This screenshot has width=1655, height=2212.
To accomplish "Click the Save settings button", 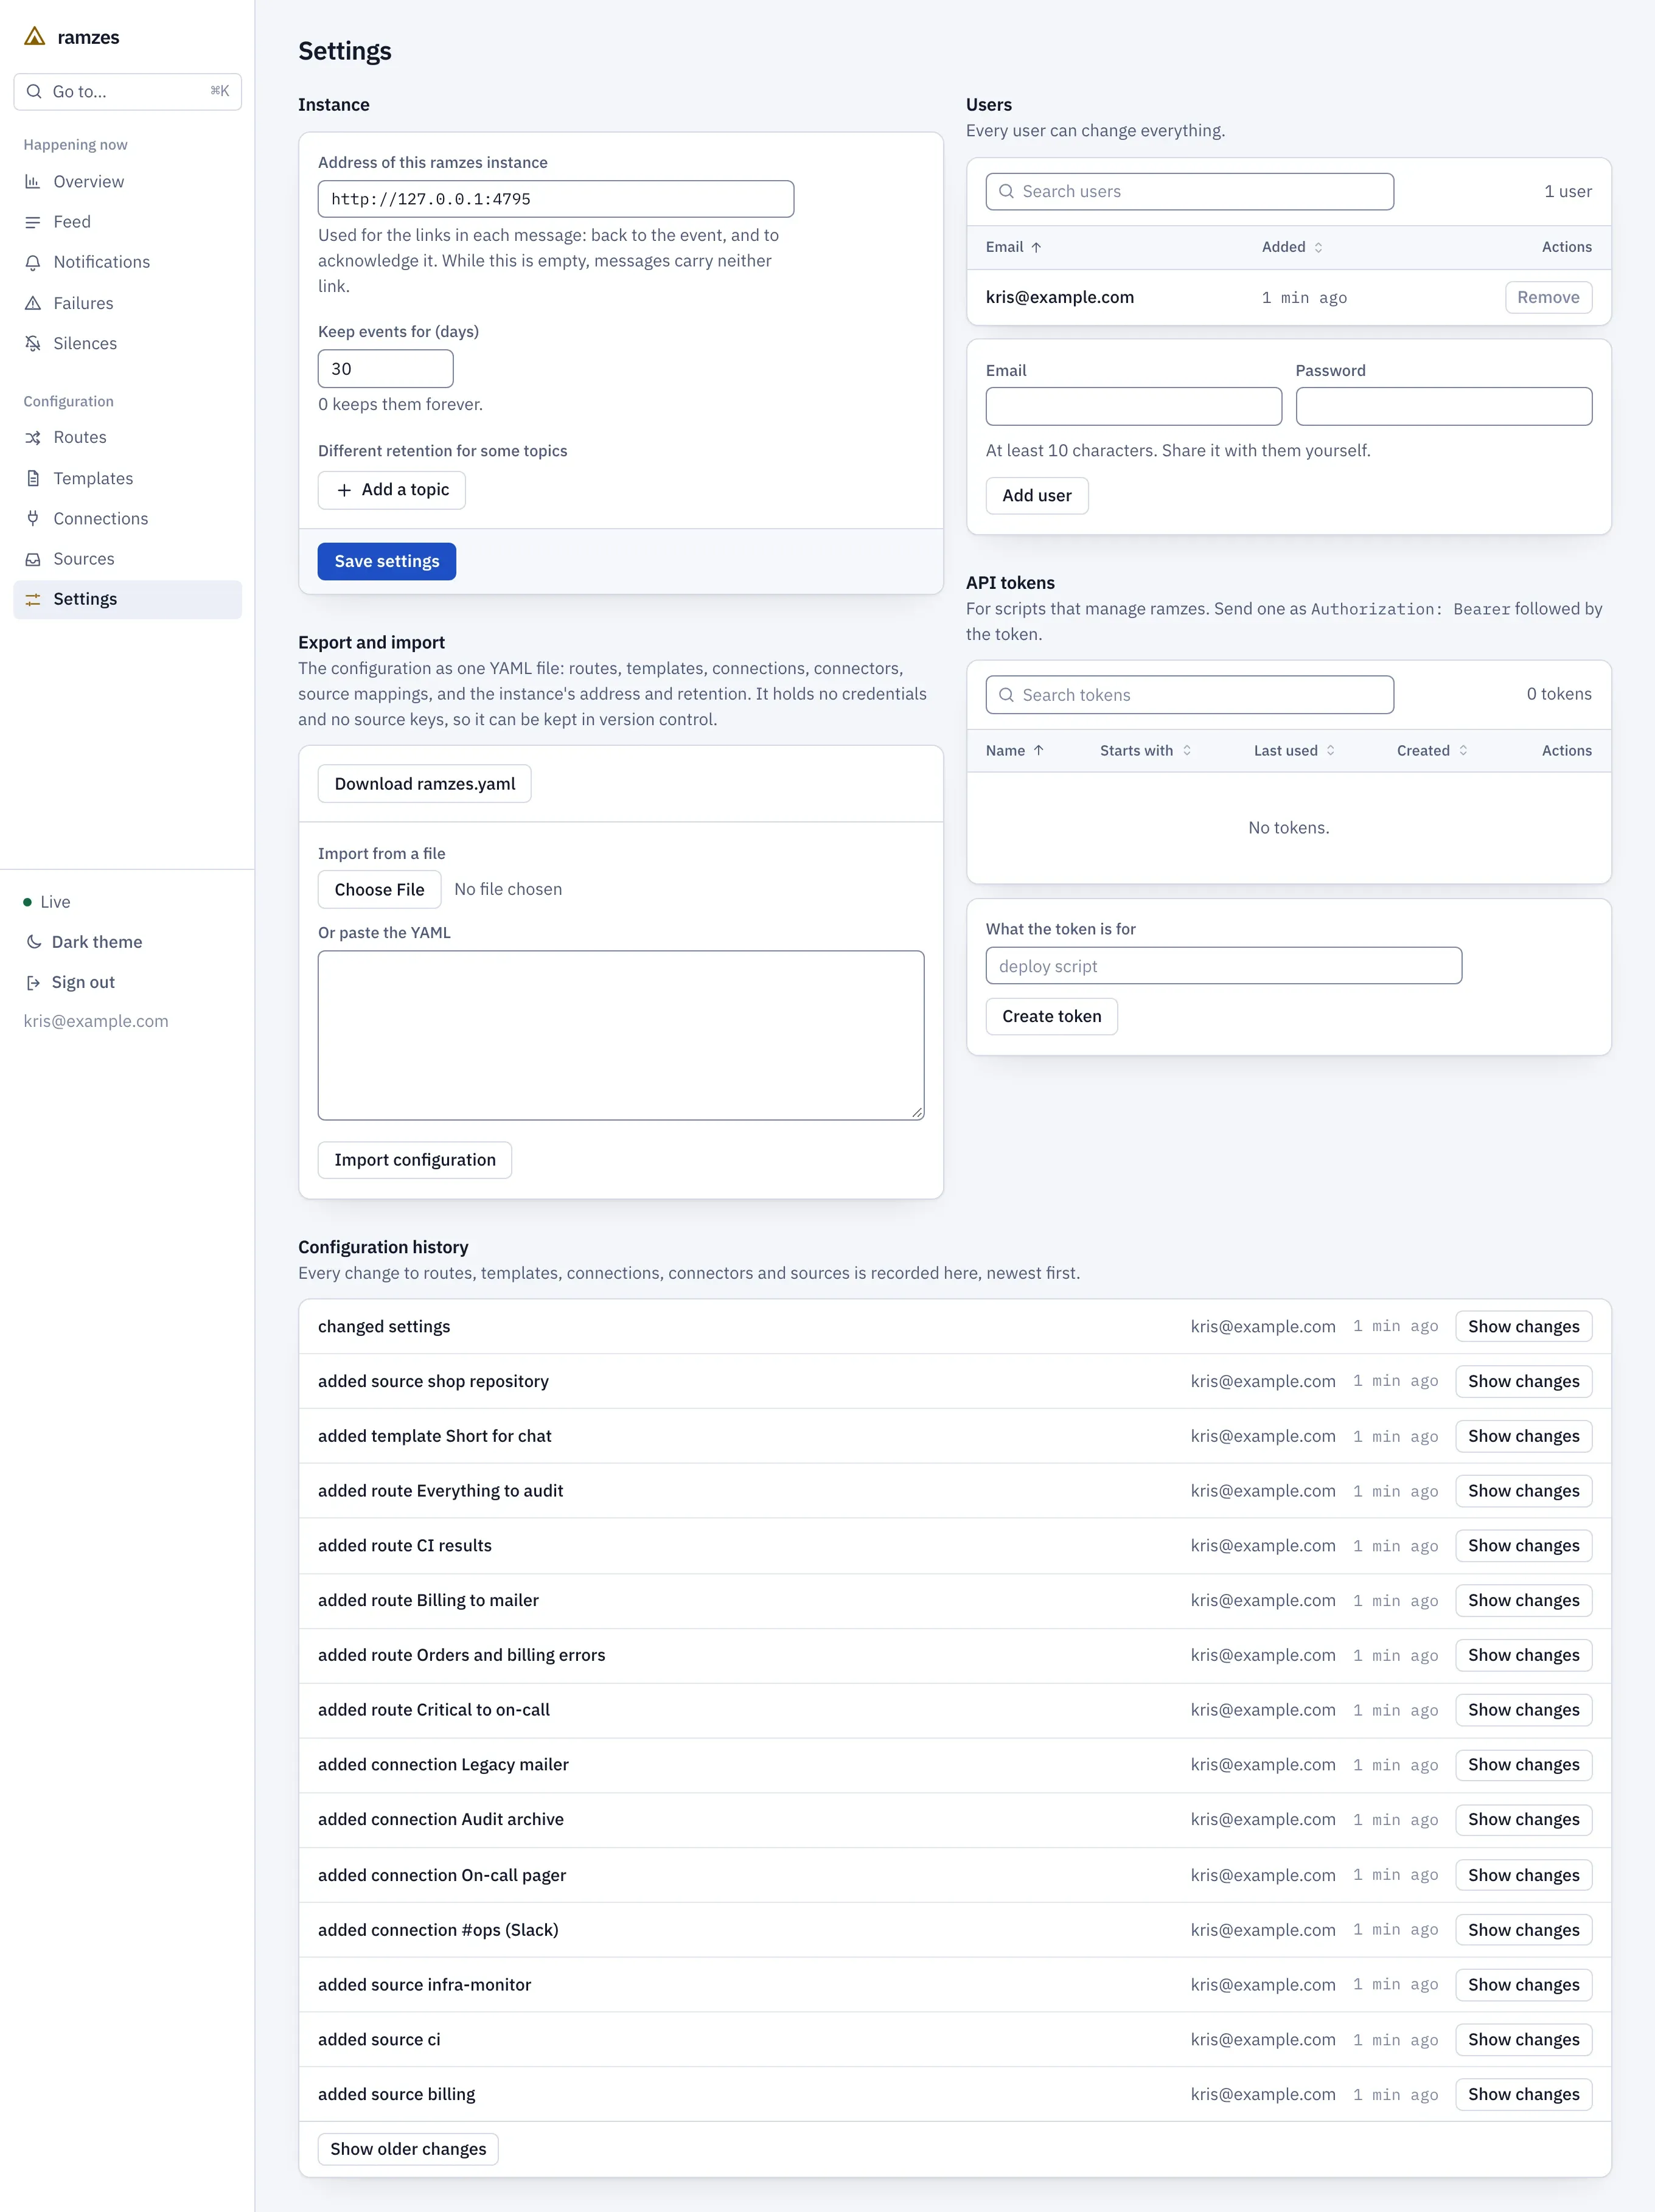I will click(387, 561).
